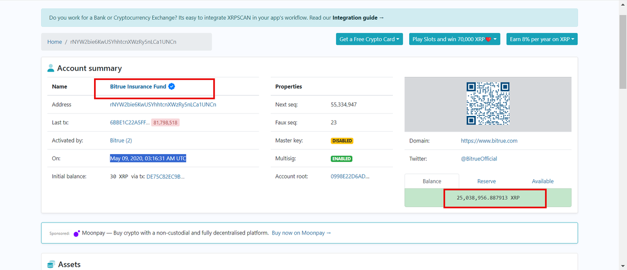Click Next seq value 55,334,947
The height and width of the screenshot is (270, 627).
tap(344, 104)
